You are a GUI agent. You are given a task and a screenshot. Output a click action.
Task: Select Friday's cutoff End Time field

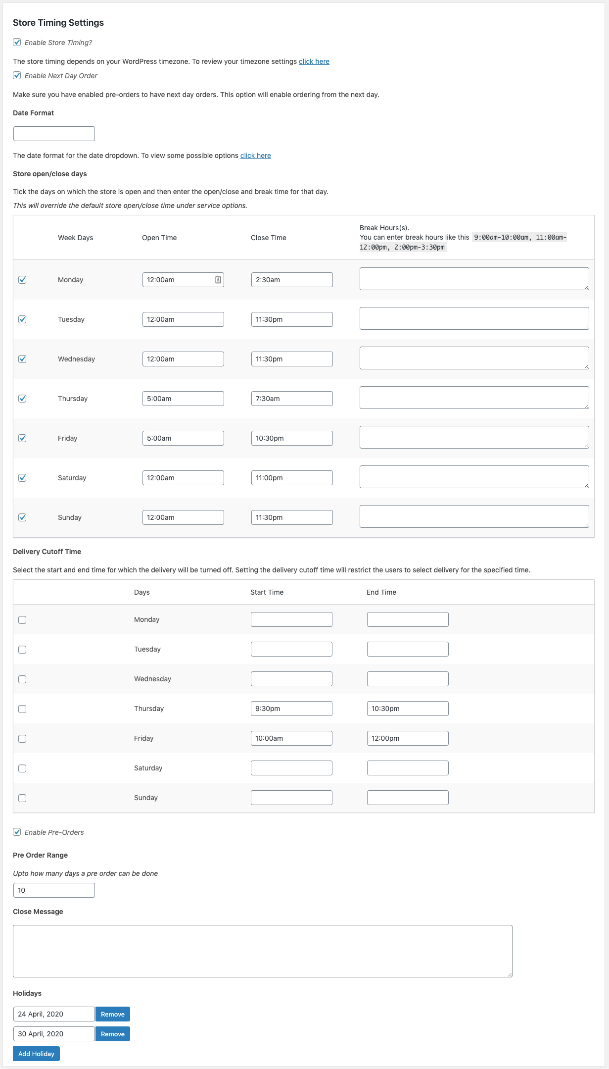[x=408, y=738]
